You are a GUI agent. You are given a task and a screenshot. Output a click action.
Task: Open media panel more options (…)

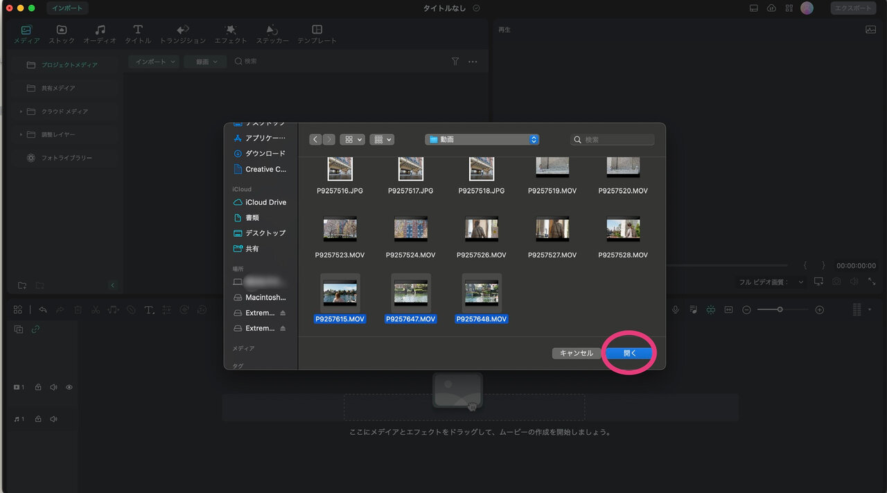click(x=473, y=62)
